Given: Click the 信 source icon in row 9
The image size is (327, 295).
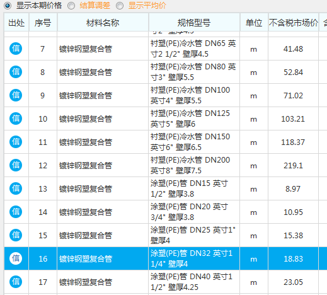Looking at the screenshot, I should [16, 95].
